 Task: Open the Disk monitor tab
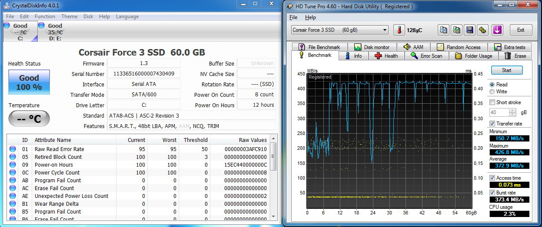(x=372, y=47)
